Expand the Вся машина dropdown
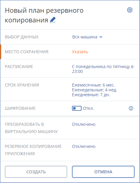This screenshot has height=183, width=140. pos(87,37)
